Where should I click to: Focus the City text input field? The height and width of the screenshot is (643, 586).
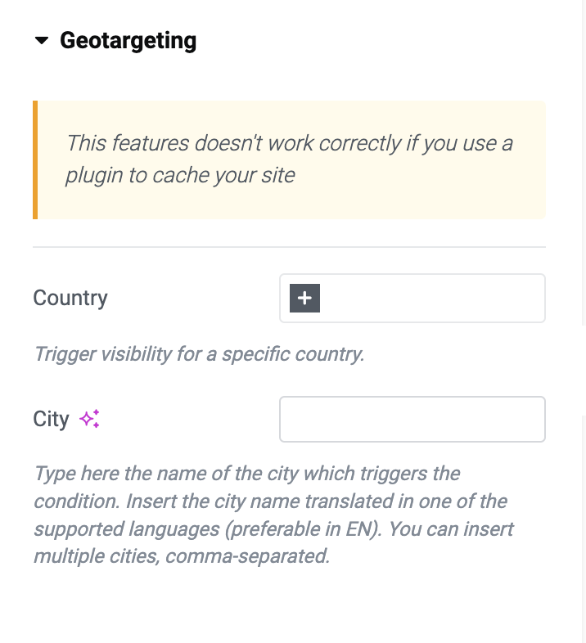(412, 419)
